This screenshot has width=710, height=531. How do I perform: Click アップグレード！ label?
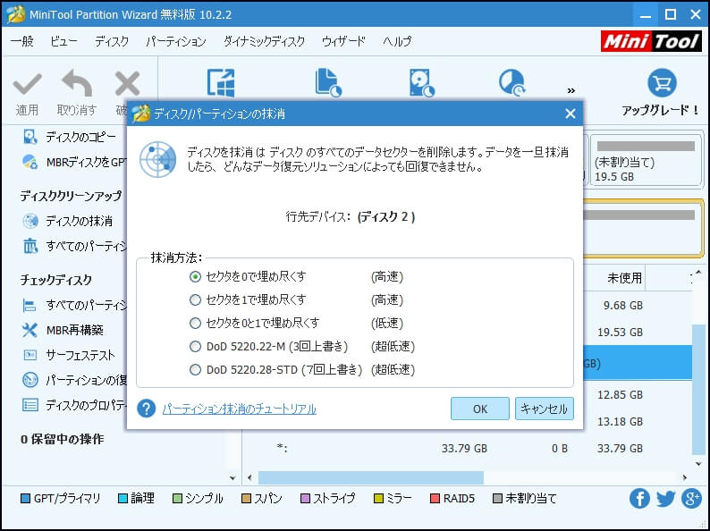(661, 110)
